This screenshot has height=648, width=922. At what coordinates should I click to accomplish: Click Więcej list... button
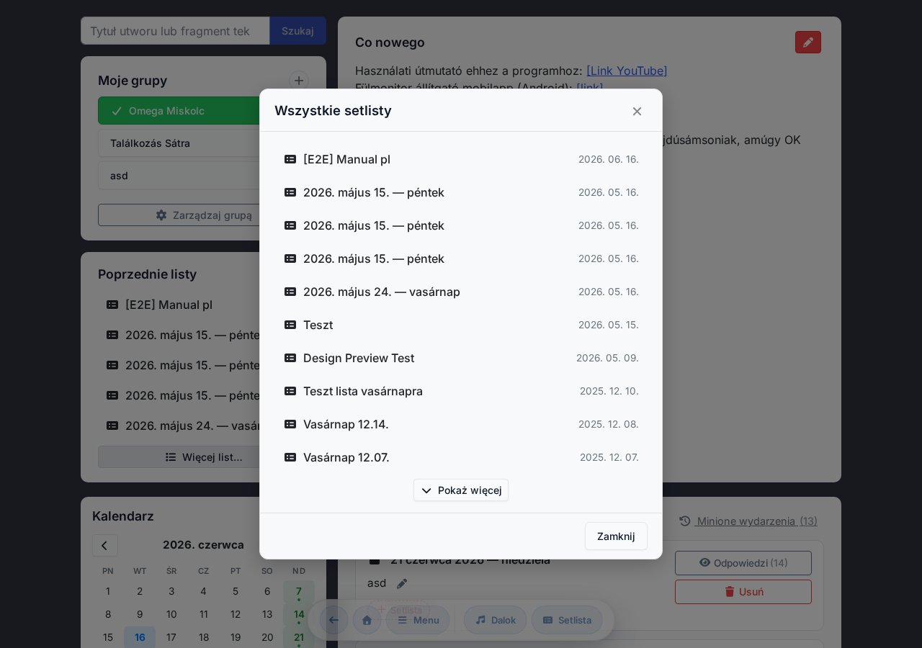point(203,457)
